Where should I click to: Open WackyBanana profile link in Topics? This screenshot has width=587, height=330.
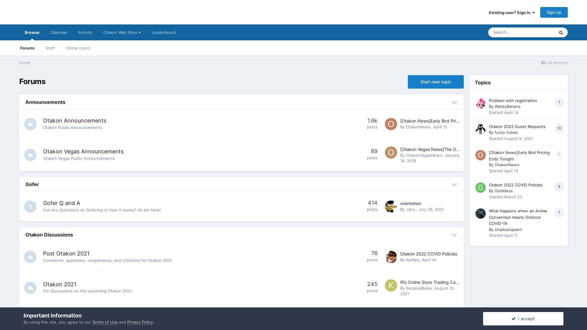507,107
